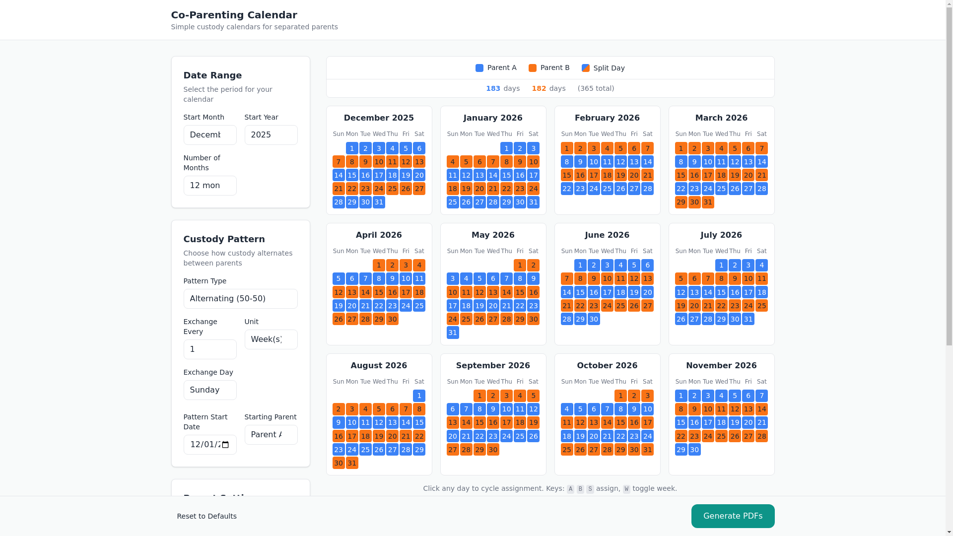Viewport: 953px width, 536px height.
Task: Open the Unit Week(s) dropdown
Action: 271,339
